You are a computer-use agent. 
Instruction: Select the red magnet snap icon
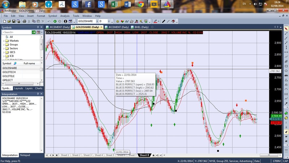[173, 21]
